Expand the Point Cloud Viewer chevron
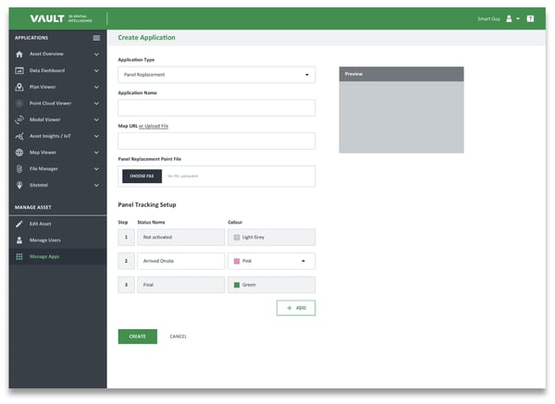The height and width of the screenshot is (404, 555). [96, 104]
